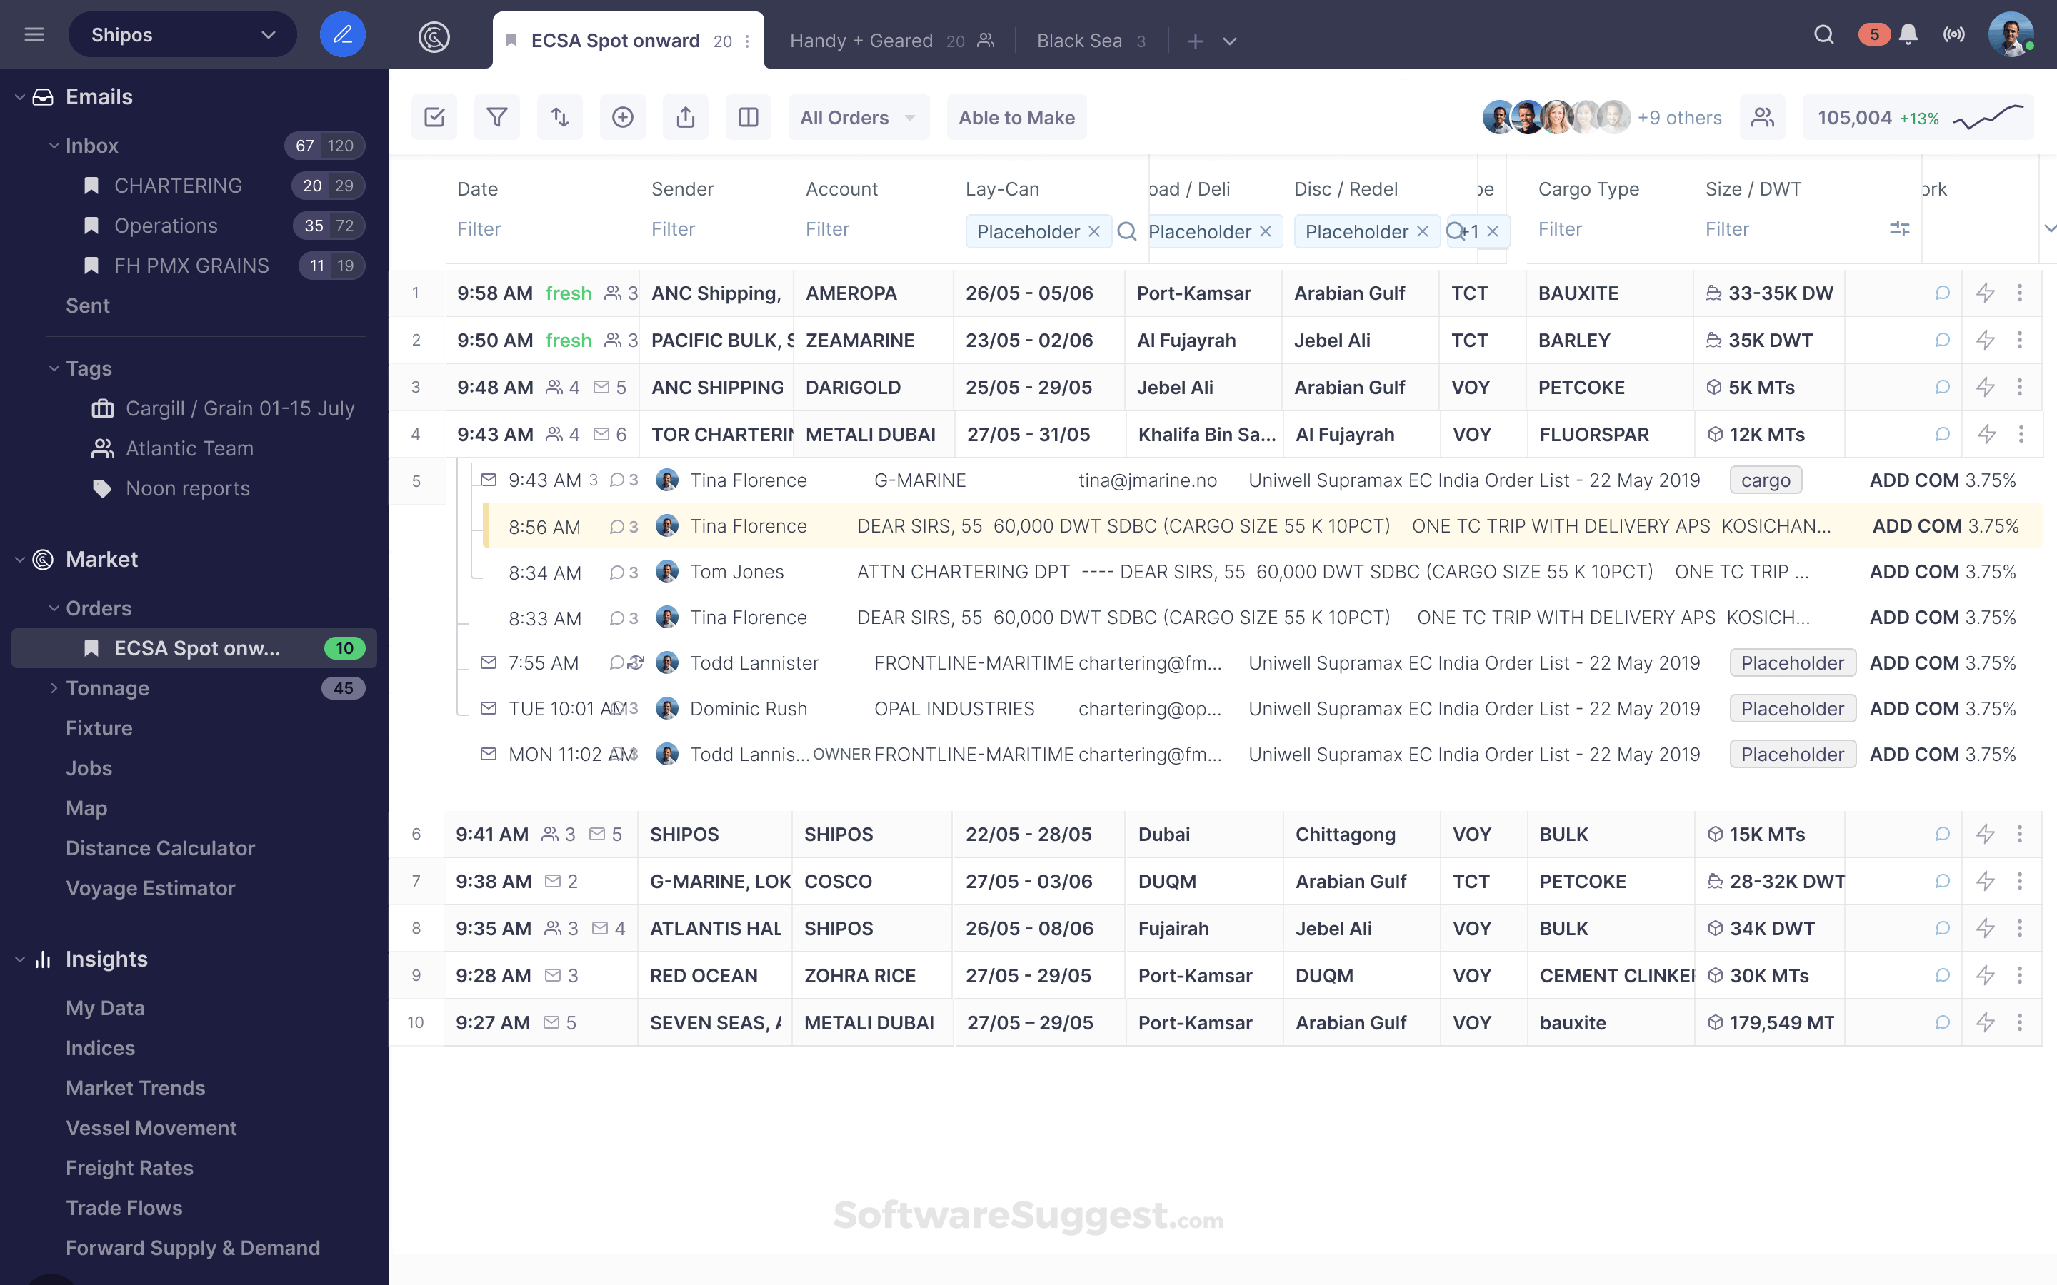Switch to the Handy + Geared tab
This screenshot has height=1285, width=2057.
pyautogui.click(x=861, y=41)
